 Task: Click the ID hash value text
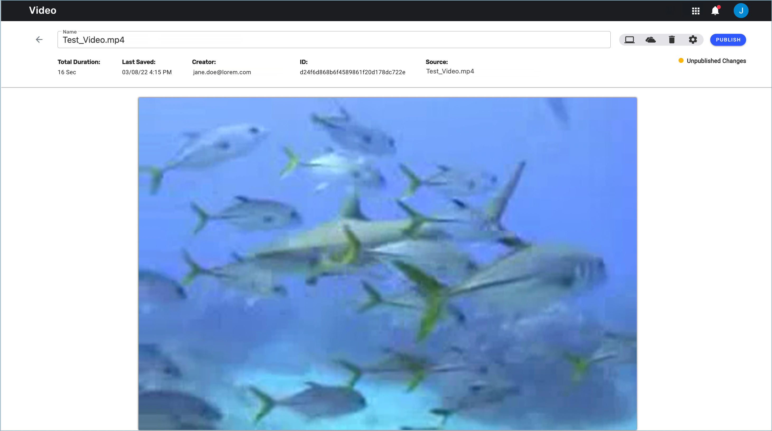tap(352, 72)
